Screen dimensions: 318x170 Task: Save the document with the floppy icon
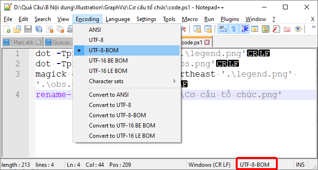pyautogui.click(x=28, y=29)
